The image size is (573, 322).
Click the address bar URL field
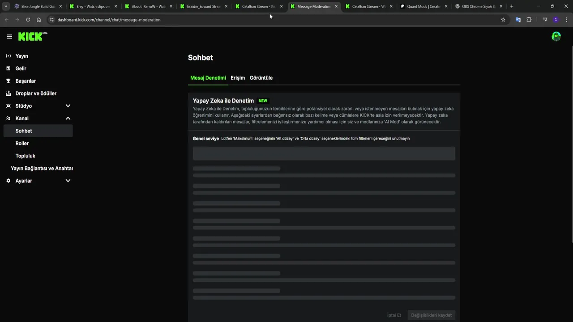click(273, 20)
